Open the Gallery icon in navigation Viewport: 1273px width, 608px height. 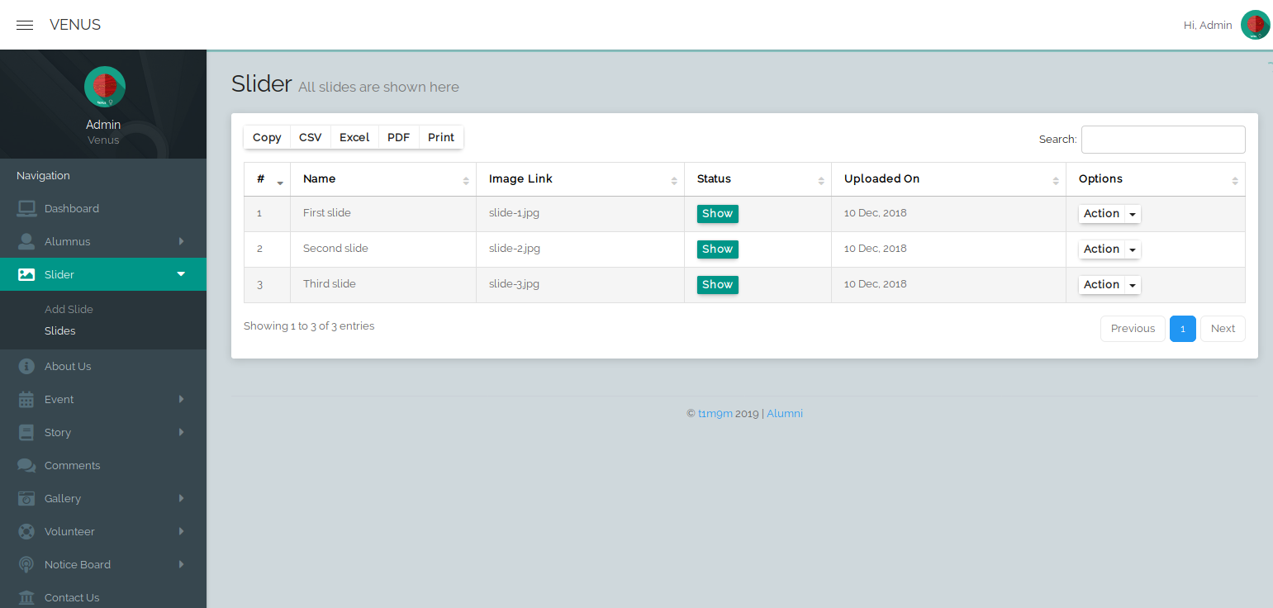[x=26, y=498]
